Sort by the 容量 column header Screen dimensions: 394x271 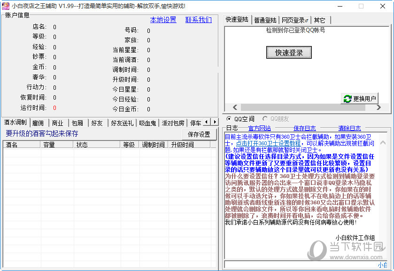(57, 145)
